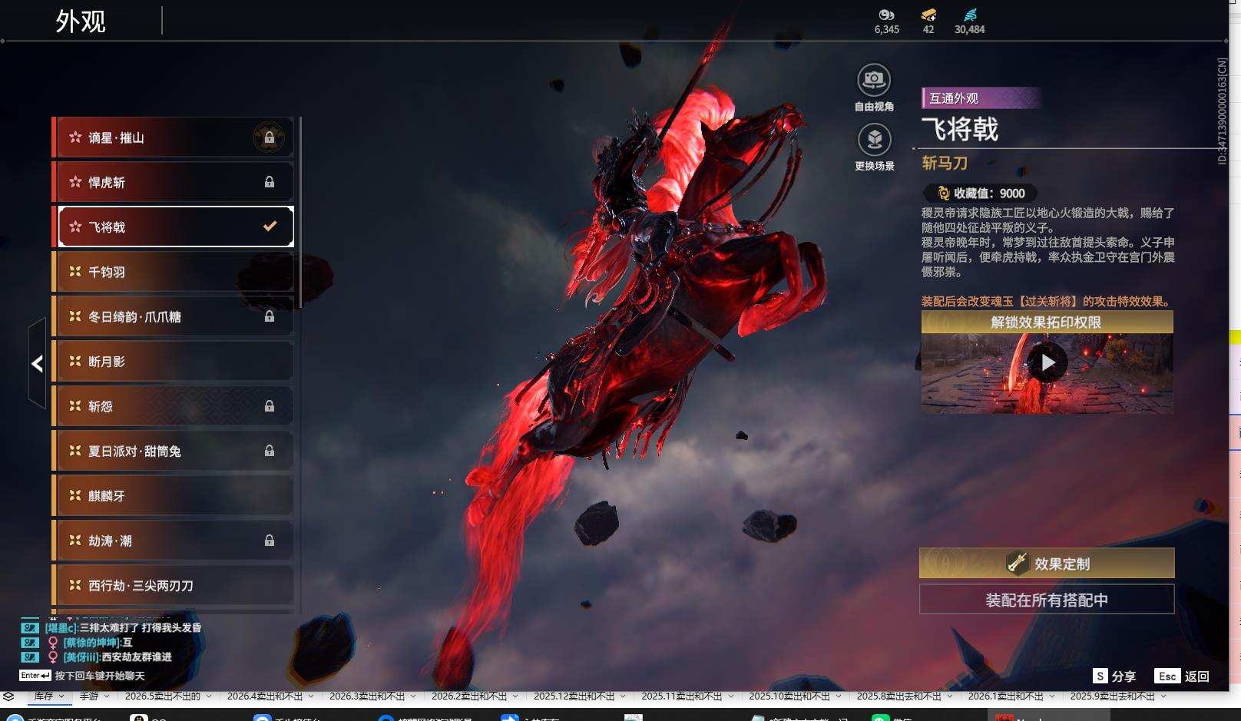Click the channel icon beside the 堪墨c chat message

pyautogui.click(x=29, y=628)
